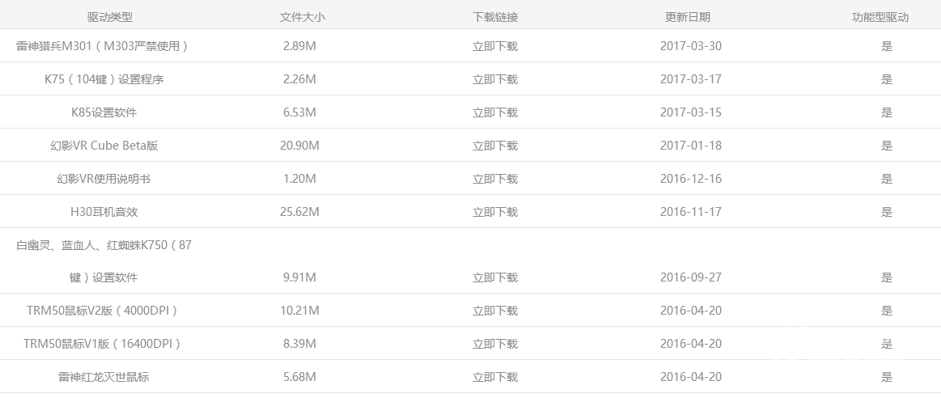Select the H30耳机音效 driver name
This screenshot has height=398, width=941.
click(x=104, y=212)
